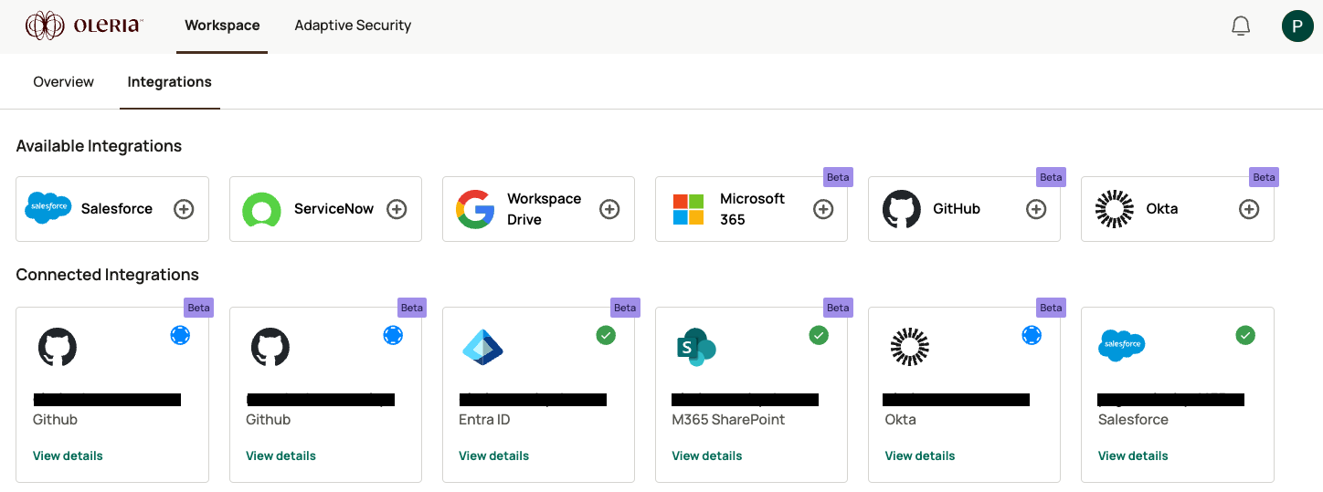Screen dimensions: 1323x492
Task: Open the Workspace top menu
Action: click(x=222, y=26)
